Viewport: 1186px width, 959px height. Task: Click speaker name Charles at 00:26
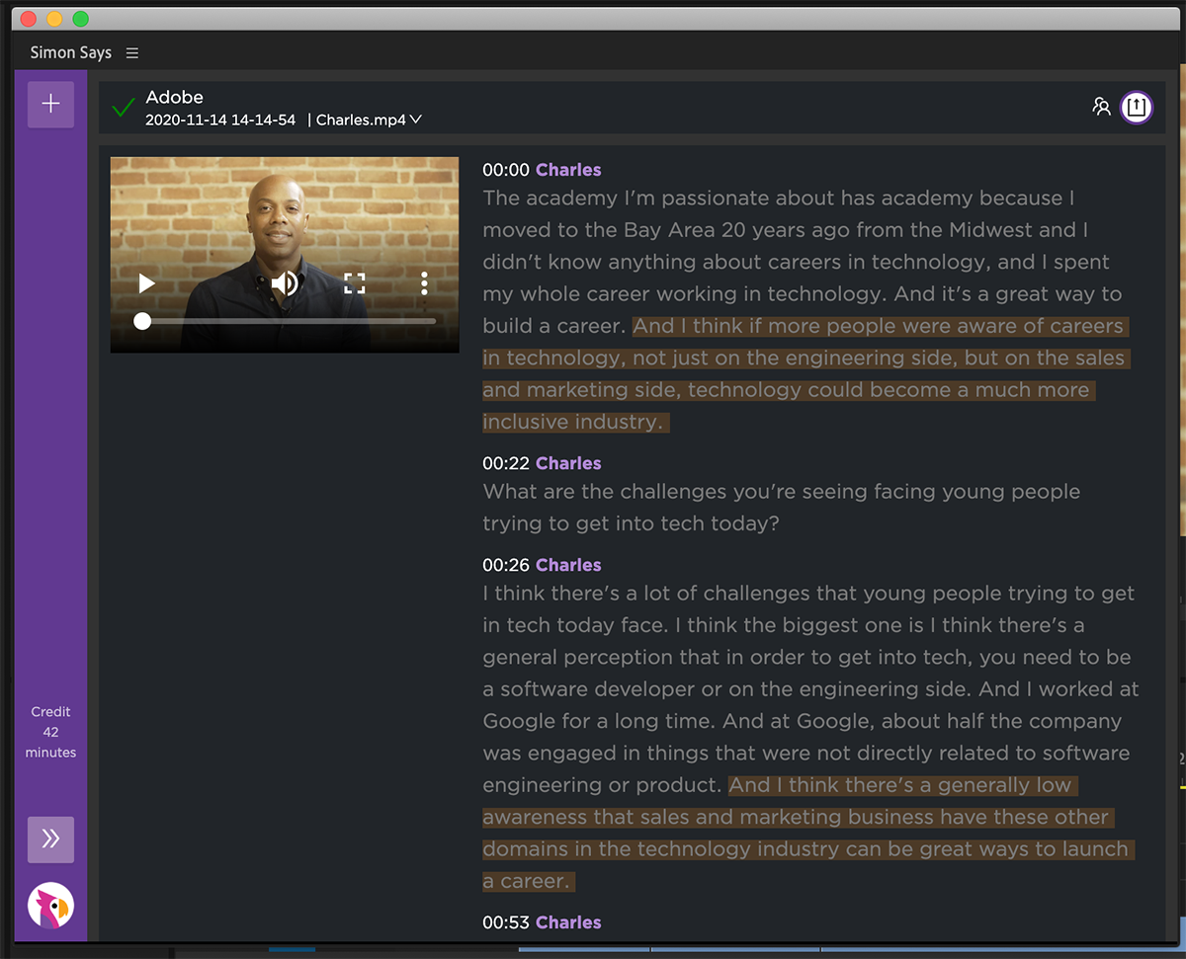click(568, 565)
